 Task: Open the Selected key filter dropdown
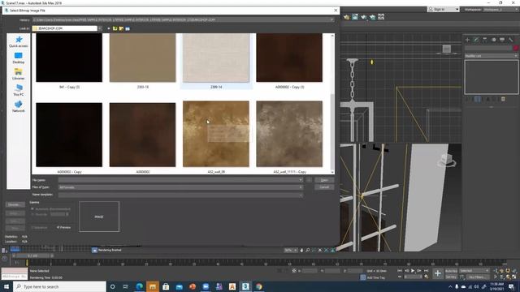pyautogui.click(x=474, y=271)
